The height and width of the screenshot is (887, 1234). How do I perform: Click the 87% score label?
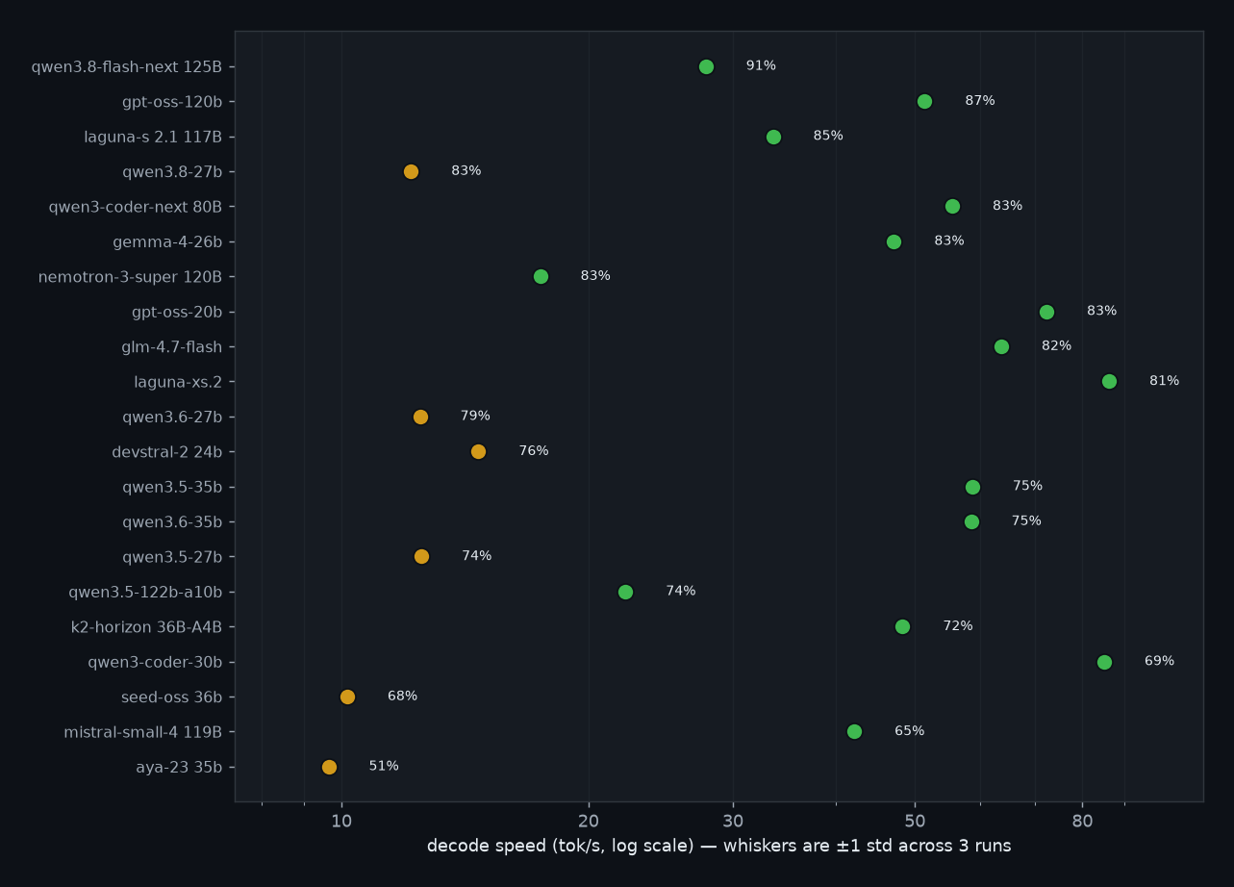tap(980, 100)
